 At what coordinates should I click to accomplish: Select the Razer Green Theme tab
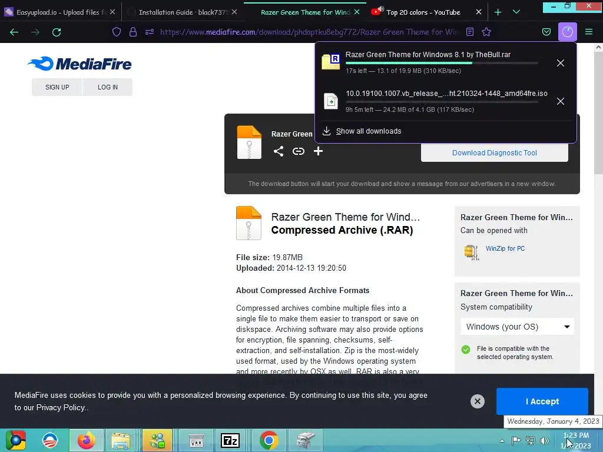coord(305,12)
